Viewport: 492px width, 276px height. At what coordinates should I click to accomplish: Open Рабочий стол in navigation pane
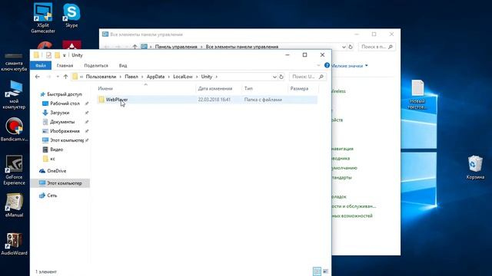click(65, 103)
